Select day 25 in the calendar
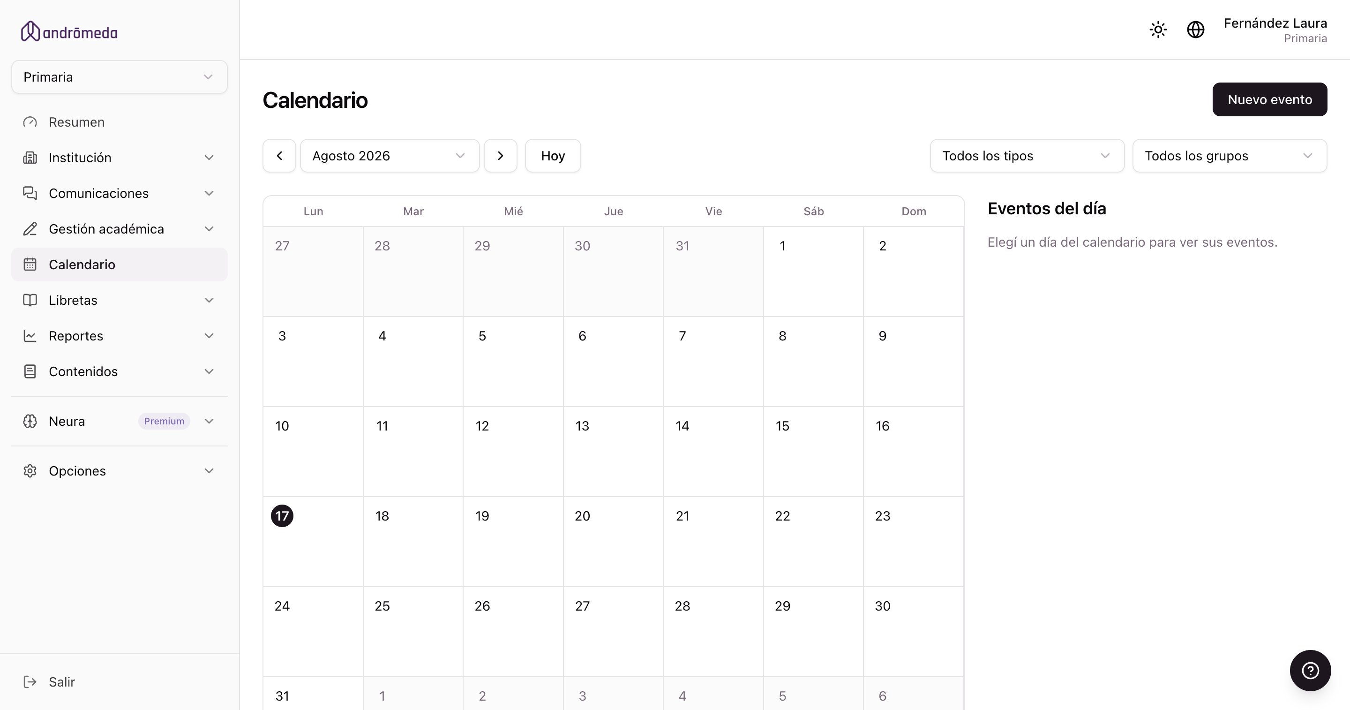This screenshot has width=1350, height=710. 413,632
